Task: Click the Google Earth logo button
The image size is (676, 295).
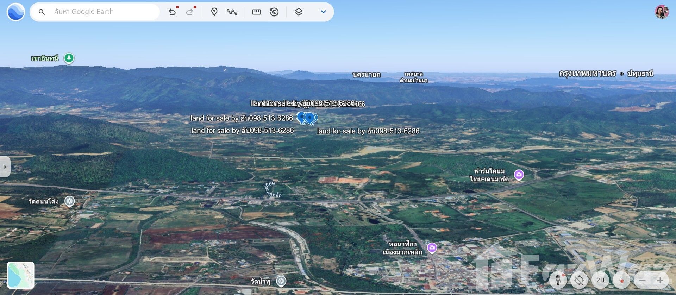Action: click(x=15, y=12)
